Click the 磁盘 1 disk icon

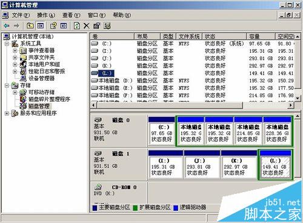(98, 153)
